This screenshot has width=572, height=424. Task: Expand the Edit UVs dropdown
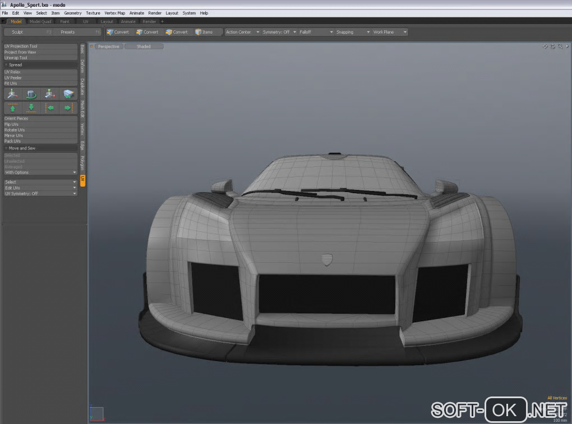[x=40, y=188]
